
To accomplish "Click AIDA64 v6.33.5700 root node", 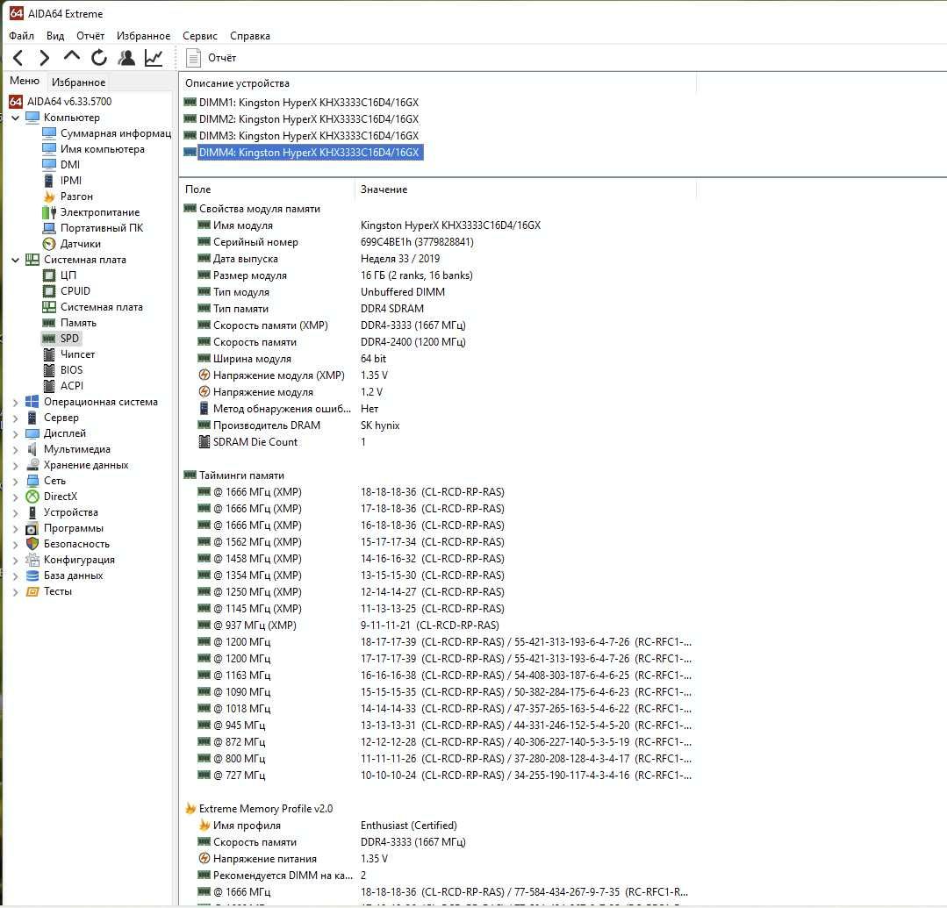I will pyautogui.click(x=68, y=102).
